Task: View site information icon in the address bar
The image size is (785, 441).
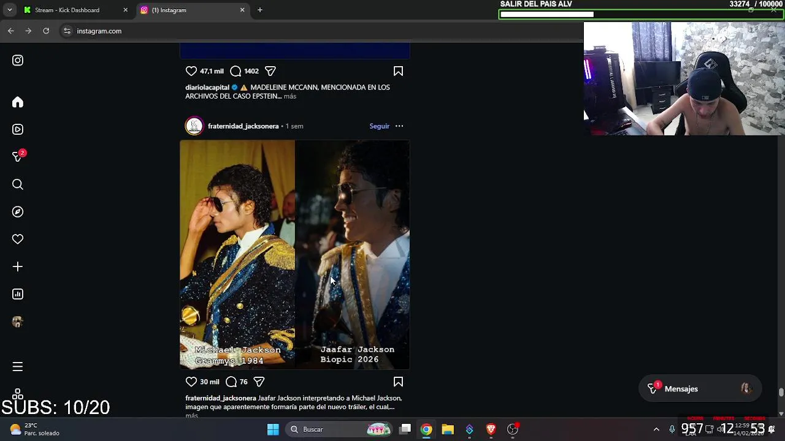Action: [x=67, y=31]
